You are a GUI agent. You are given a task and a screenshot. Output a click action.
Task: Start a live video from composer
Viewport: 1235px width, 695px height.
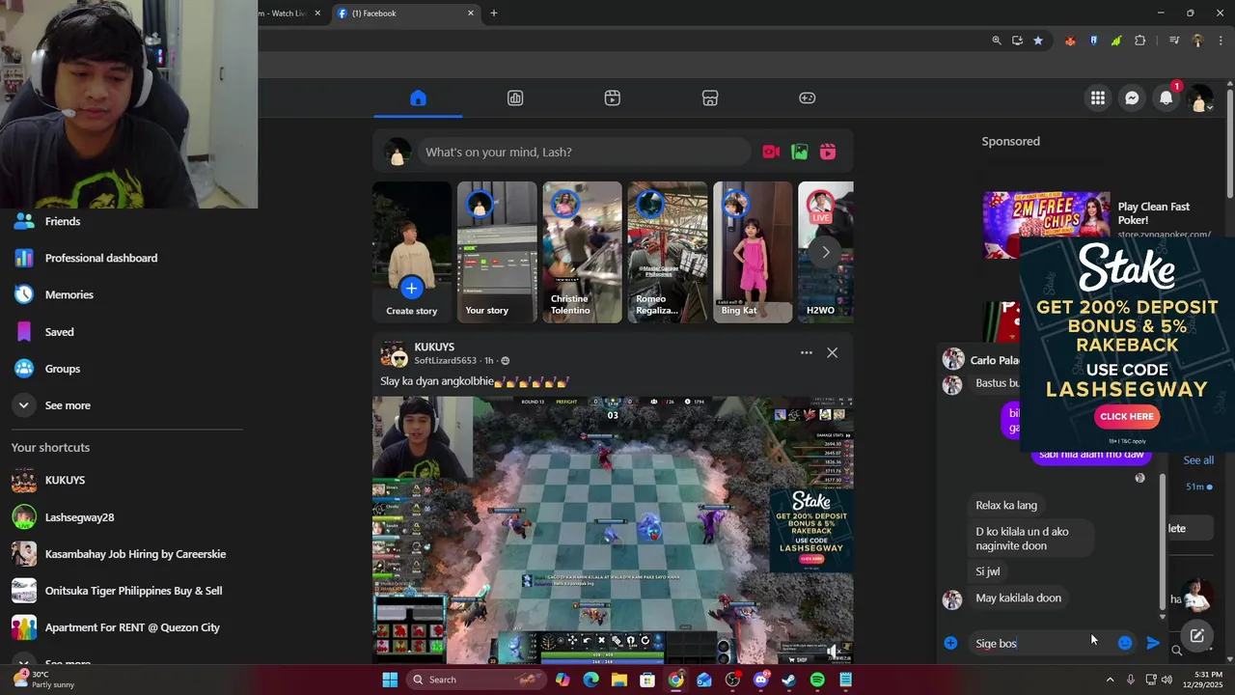(771, 152)
